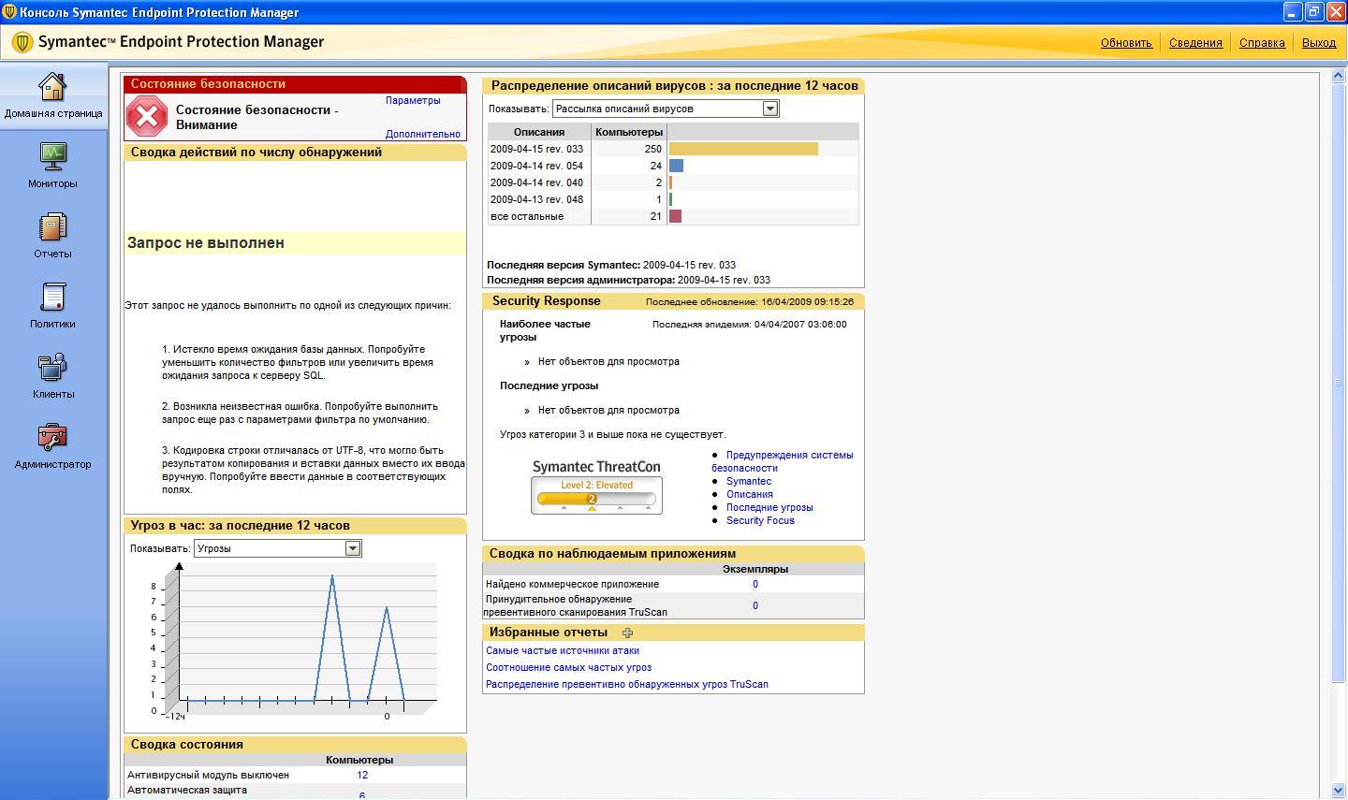Click the Антивирусный модуль выключен row label
1348x800 pixels.
click(208, 775)
